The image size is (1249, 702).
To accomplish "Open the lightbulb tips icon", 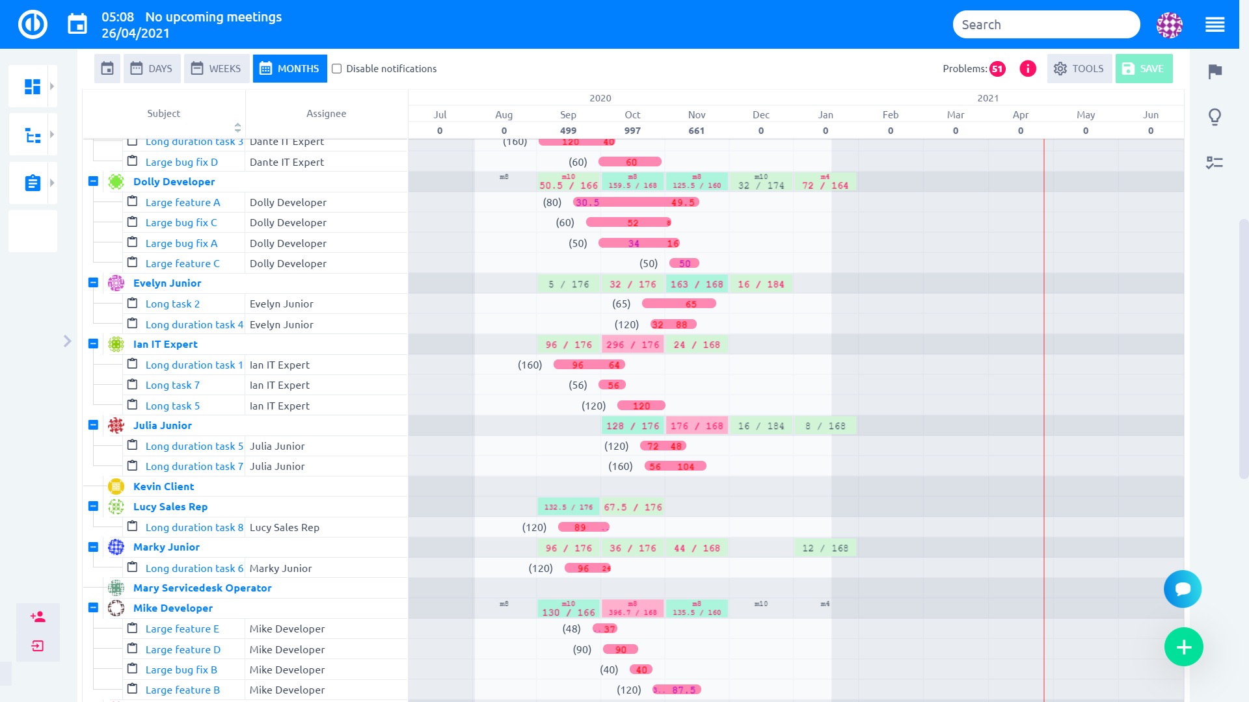I will [x=1215, y=117].
